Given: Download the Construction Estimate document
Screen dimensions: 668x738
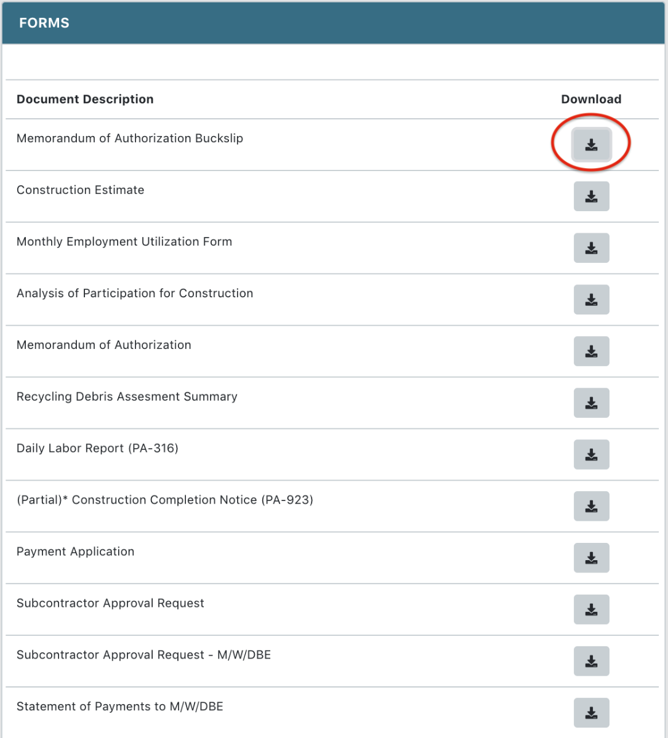Looking at the screenshot, I should (x=591, y=196).
